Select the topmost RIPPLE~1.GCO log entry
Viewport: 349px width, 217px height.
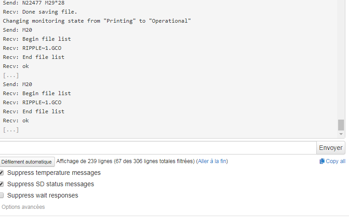click(x=32, y=48)
